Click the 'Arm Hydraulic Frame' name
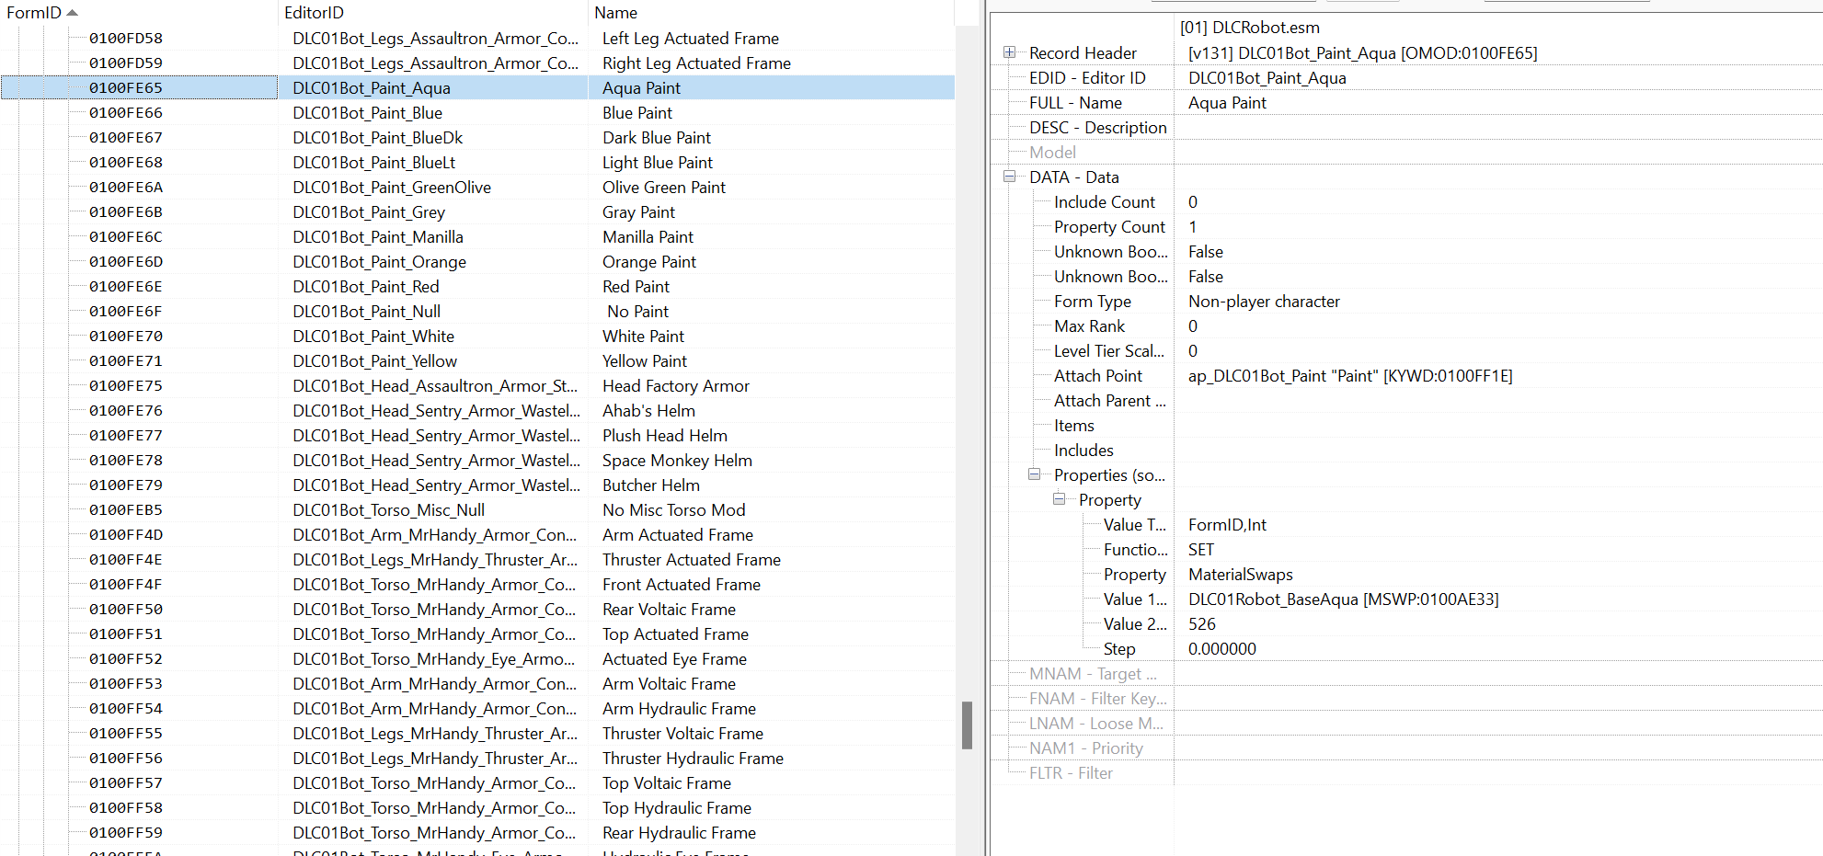Viewport: 1823px width, 856px height. 679,709
